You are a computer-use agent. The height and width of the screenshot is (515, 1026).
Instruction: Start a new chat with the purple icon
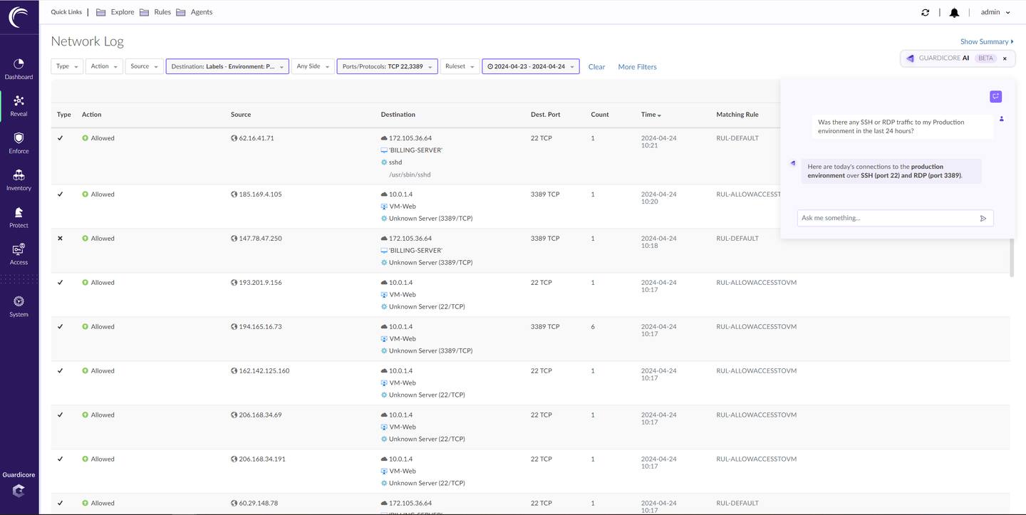pos(995,97)
